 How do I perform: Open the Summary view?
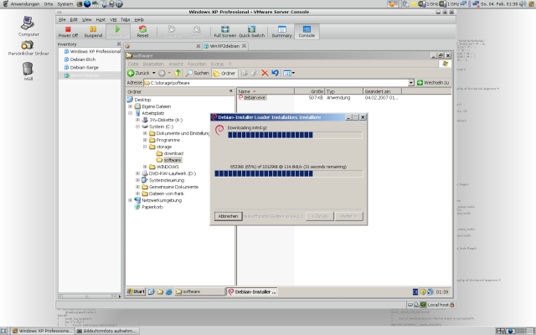tap(281, 32)
